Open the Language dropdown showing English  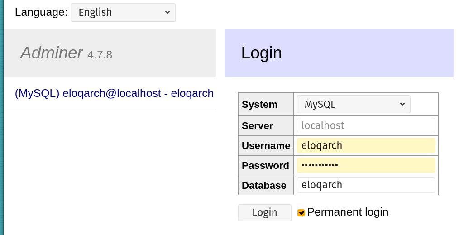click(x=123, y=12)
